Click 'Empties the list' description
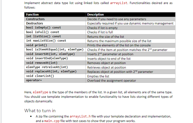The height and width of the screenshot is (123, 193). 98,76
